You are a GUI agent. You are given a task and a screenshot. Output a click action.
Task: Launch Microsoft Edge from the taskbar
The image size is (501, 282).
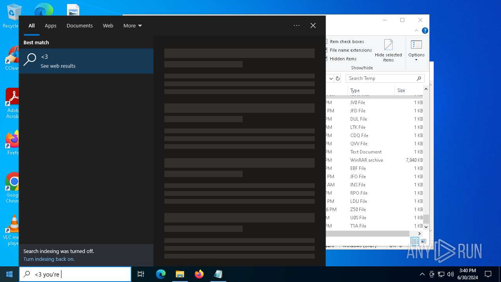[161, 274]
